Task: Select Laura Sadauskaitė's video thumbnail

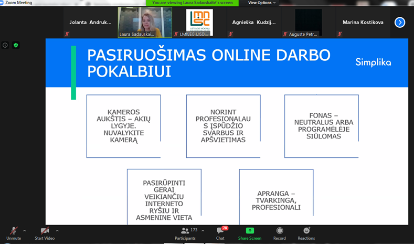Action: (145, 22)
